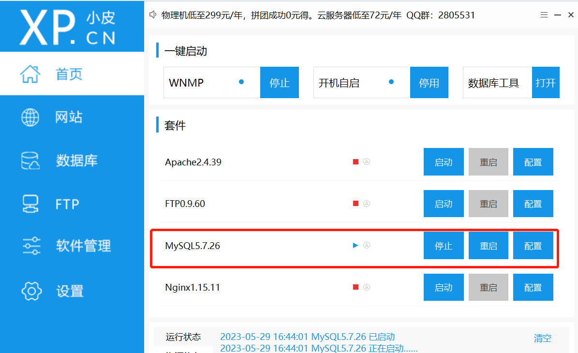Click the 开机自启 label

[x=339, y=83]
